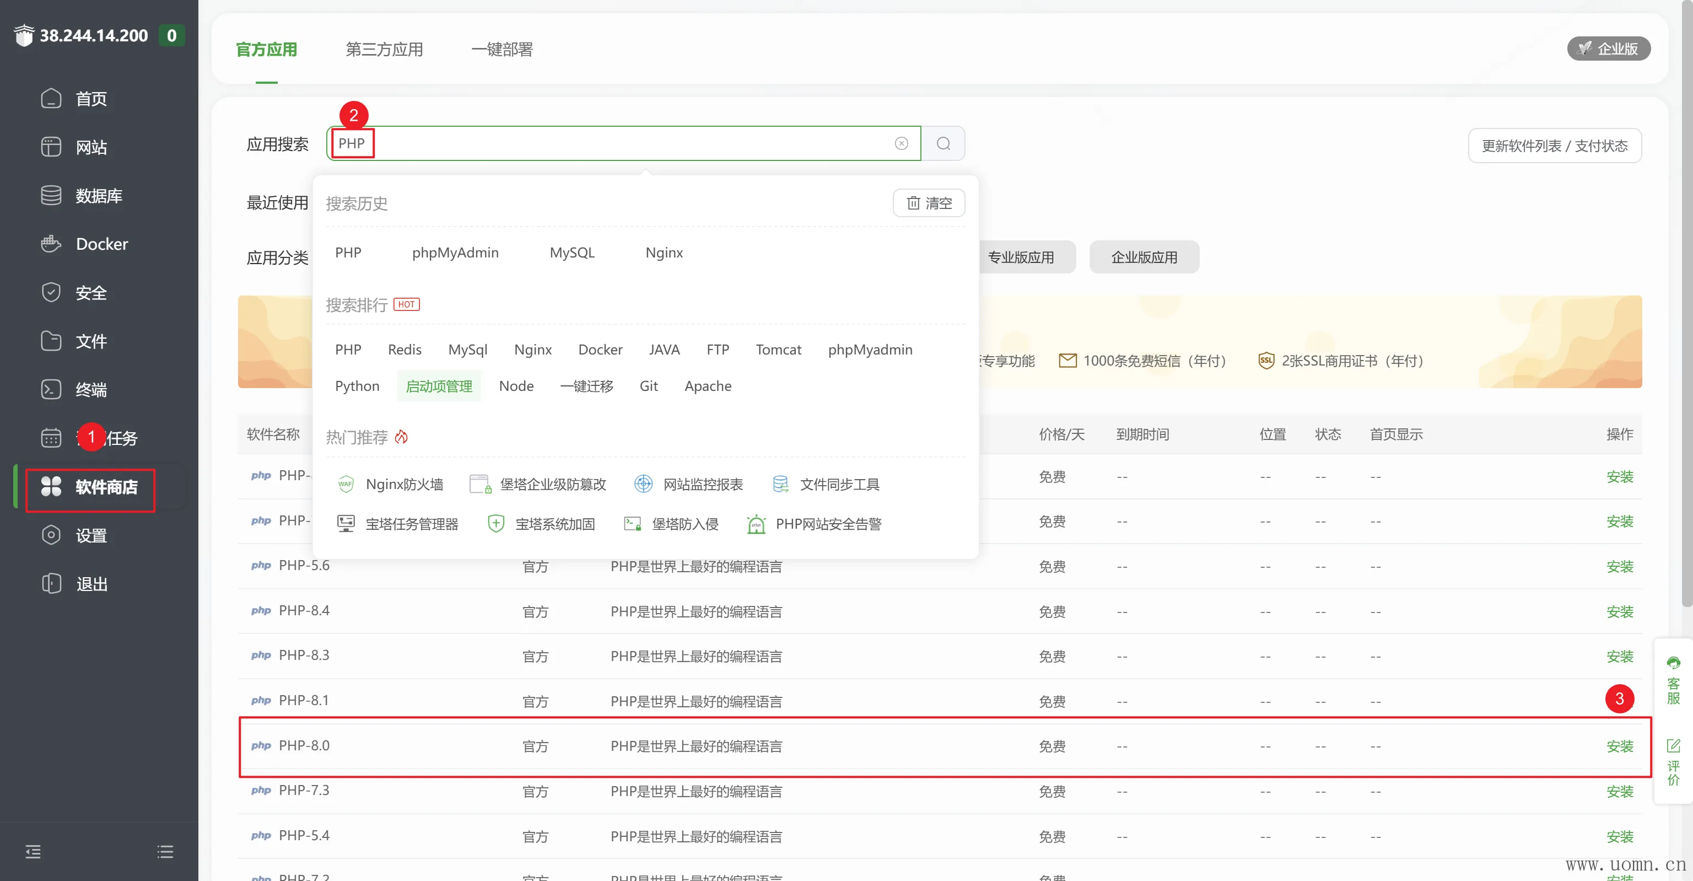Click the 客服 support headset icon
This screenshot has height=881, width=1693.
[x=1673, y=663]
